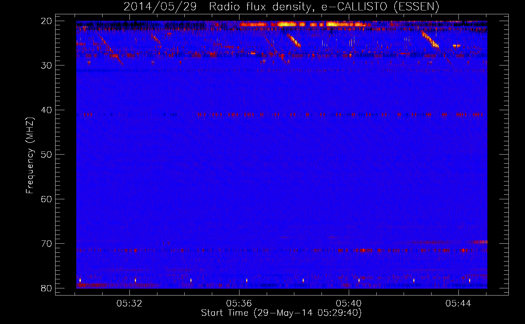
Task: Click the 05:32 time tick label
Action: (129, 304)
